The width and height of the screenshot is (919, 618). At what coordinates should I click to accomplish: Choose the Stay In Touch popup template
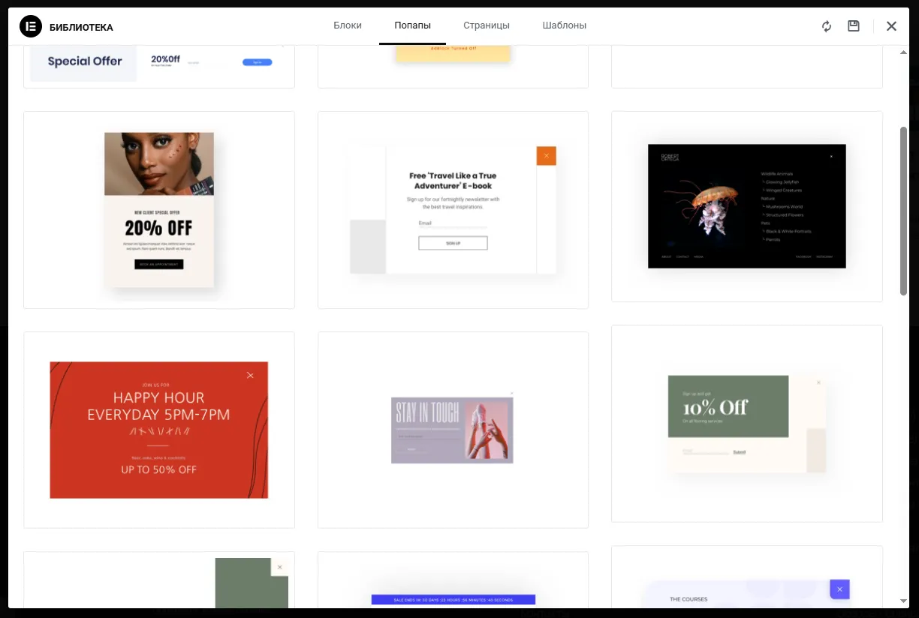[x=453, y=430]
